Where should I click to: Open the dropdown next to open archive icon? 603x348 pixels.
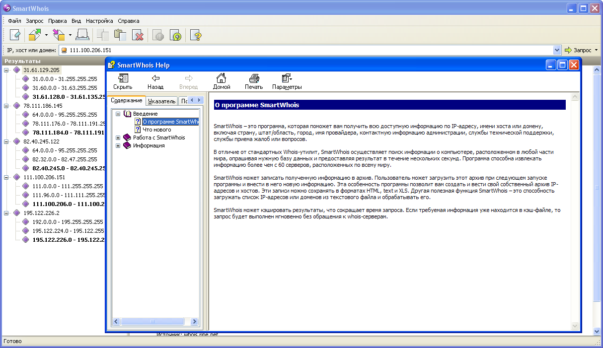(x=46, y=35)
